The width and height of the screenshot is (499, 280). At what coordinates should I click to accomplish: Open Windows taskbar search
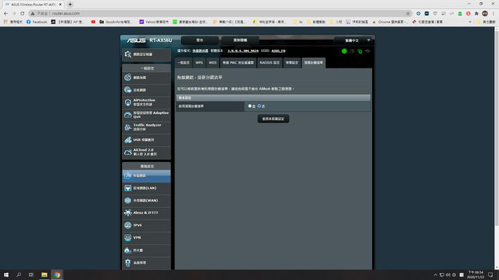point(19,274)
